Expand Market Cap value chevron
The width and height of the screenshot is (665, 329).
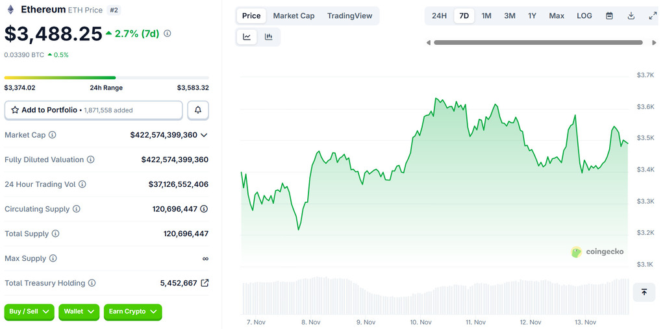pos(204,135)
